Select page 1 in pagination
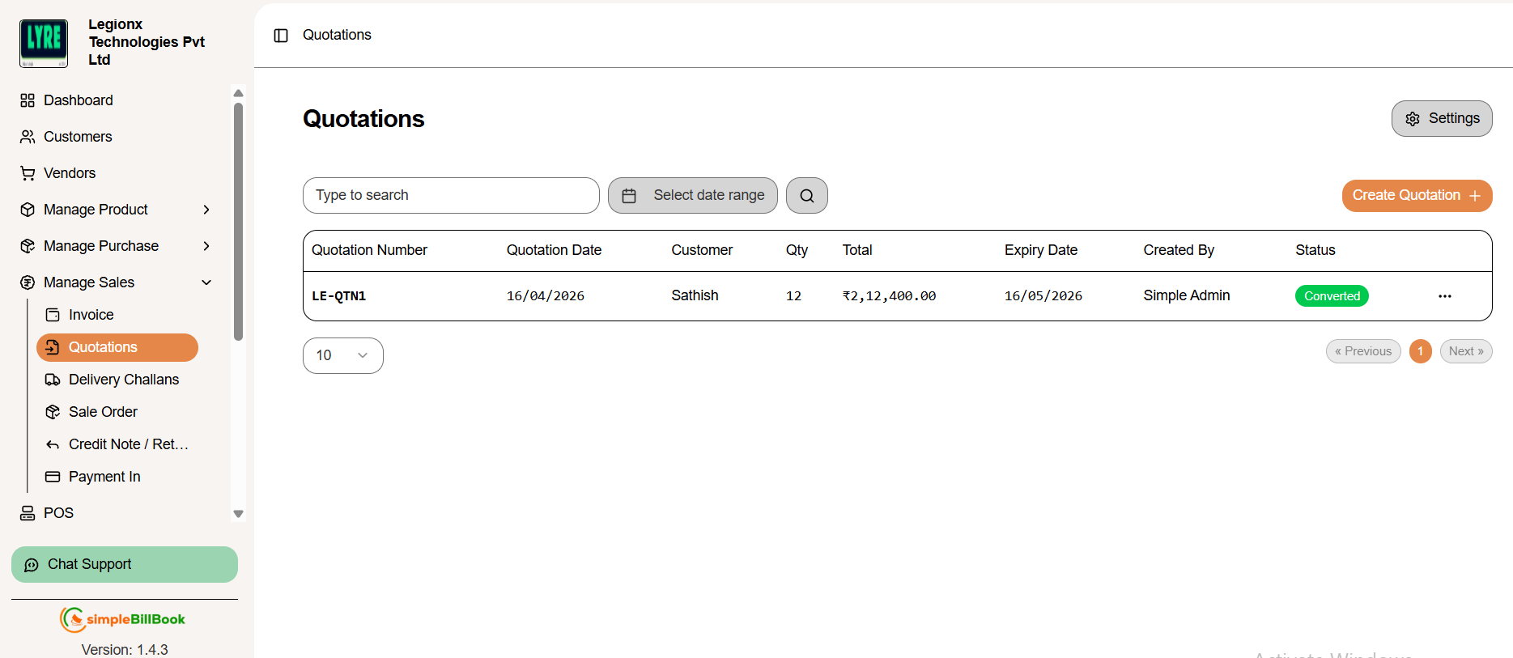The height and width of the screenshot is (658, 1513). (x=1421, y=351)
